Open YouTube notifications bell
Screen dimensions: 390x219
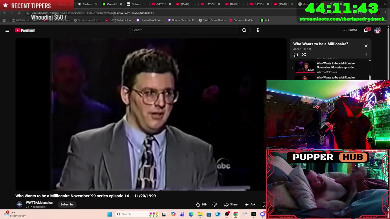tap(367, 30)
